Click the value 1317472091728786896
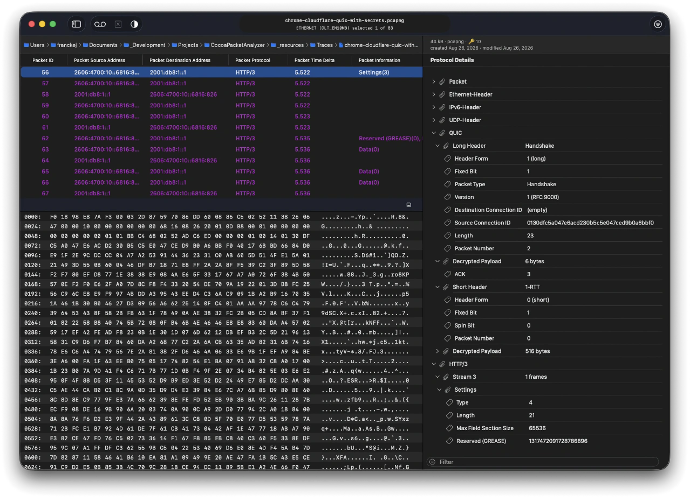 coord(558,441)
